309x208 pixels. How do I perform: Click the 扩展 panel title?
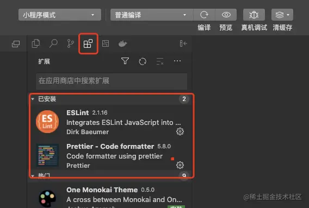click(x=44, y=61)
